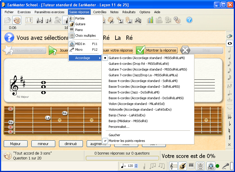This screenshot has width=235, height=172.
Task: Click the microphone level meter
Action: [232, 166]
